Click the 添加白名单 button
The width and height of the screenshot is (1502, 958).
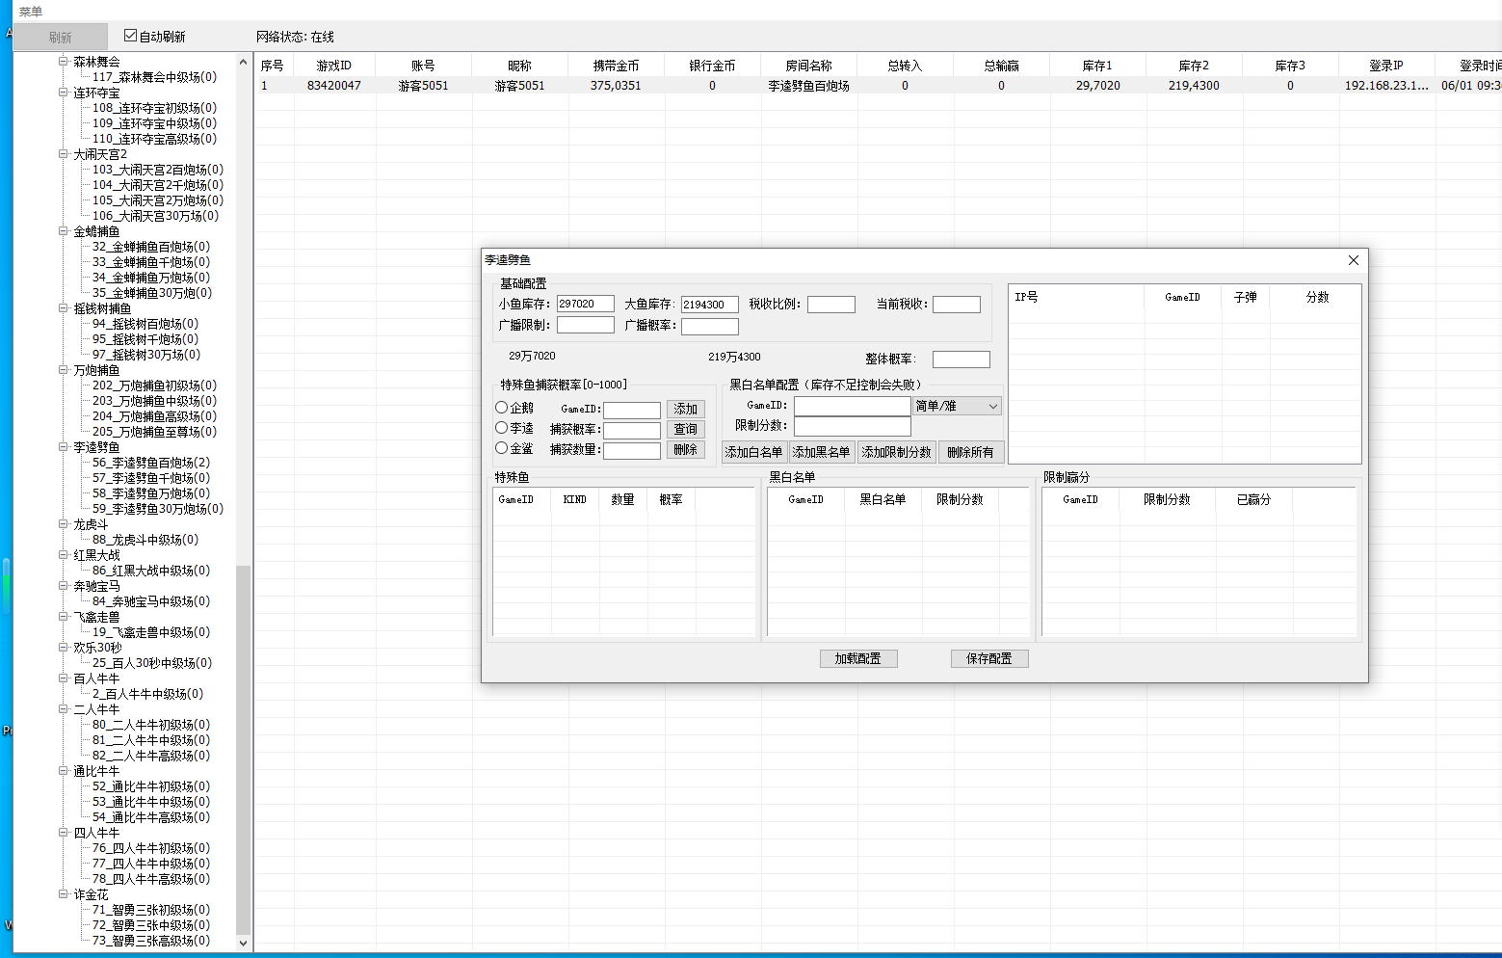753,452
